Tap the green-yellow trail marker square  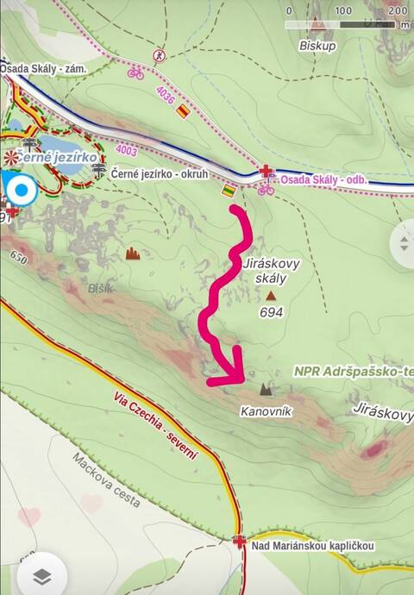pyautogui.click(x=229, y=190)
